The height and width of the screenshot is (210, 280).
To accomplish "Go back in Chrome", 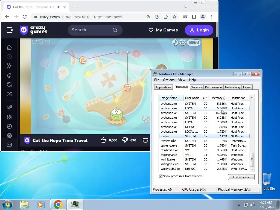I will [x=7, y=17].
